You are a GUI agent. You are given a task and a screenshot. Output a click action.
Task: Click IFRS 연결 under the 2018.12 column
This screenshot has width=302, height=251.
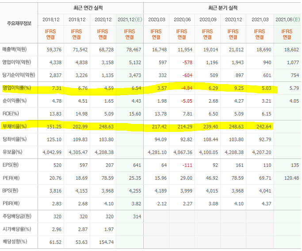50,34
